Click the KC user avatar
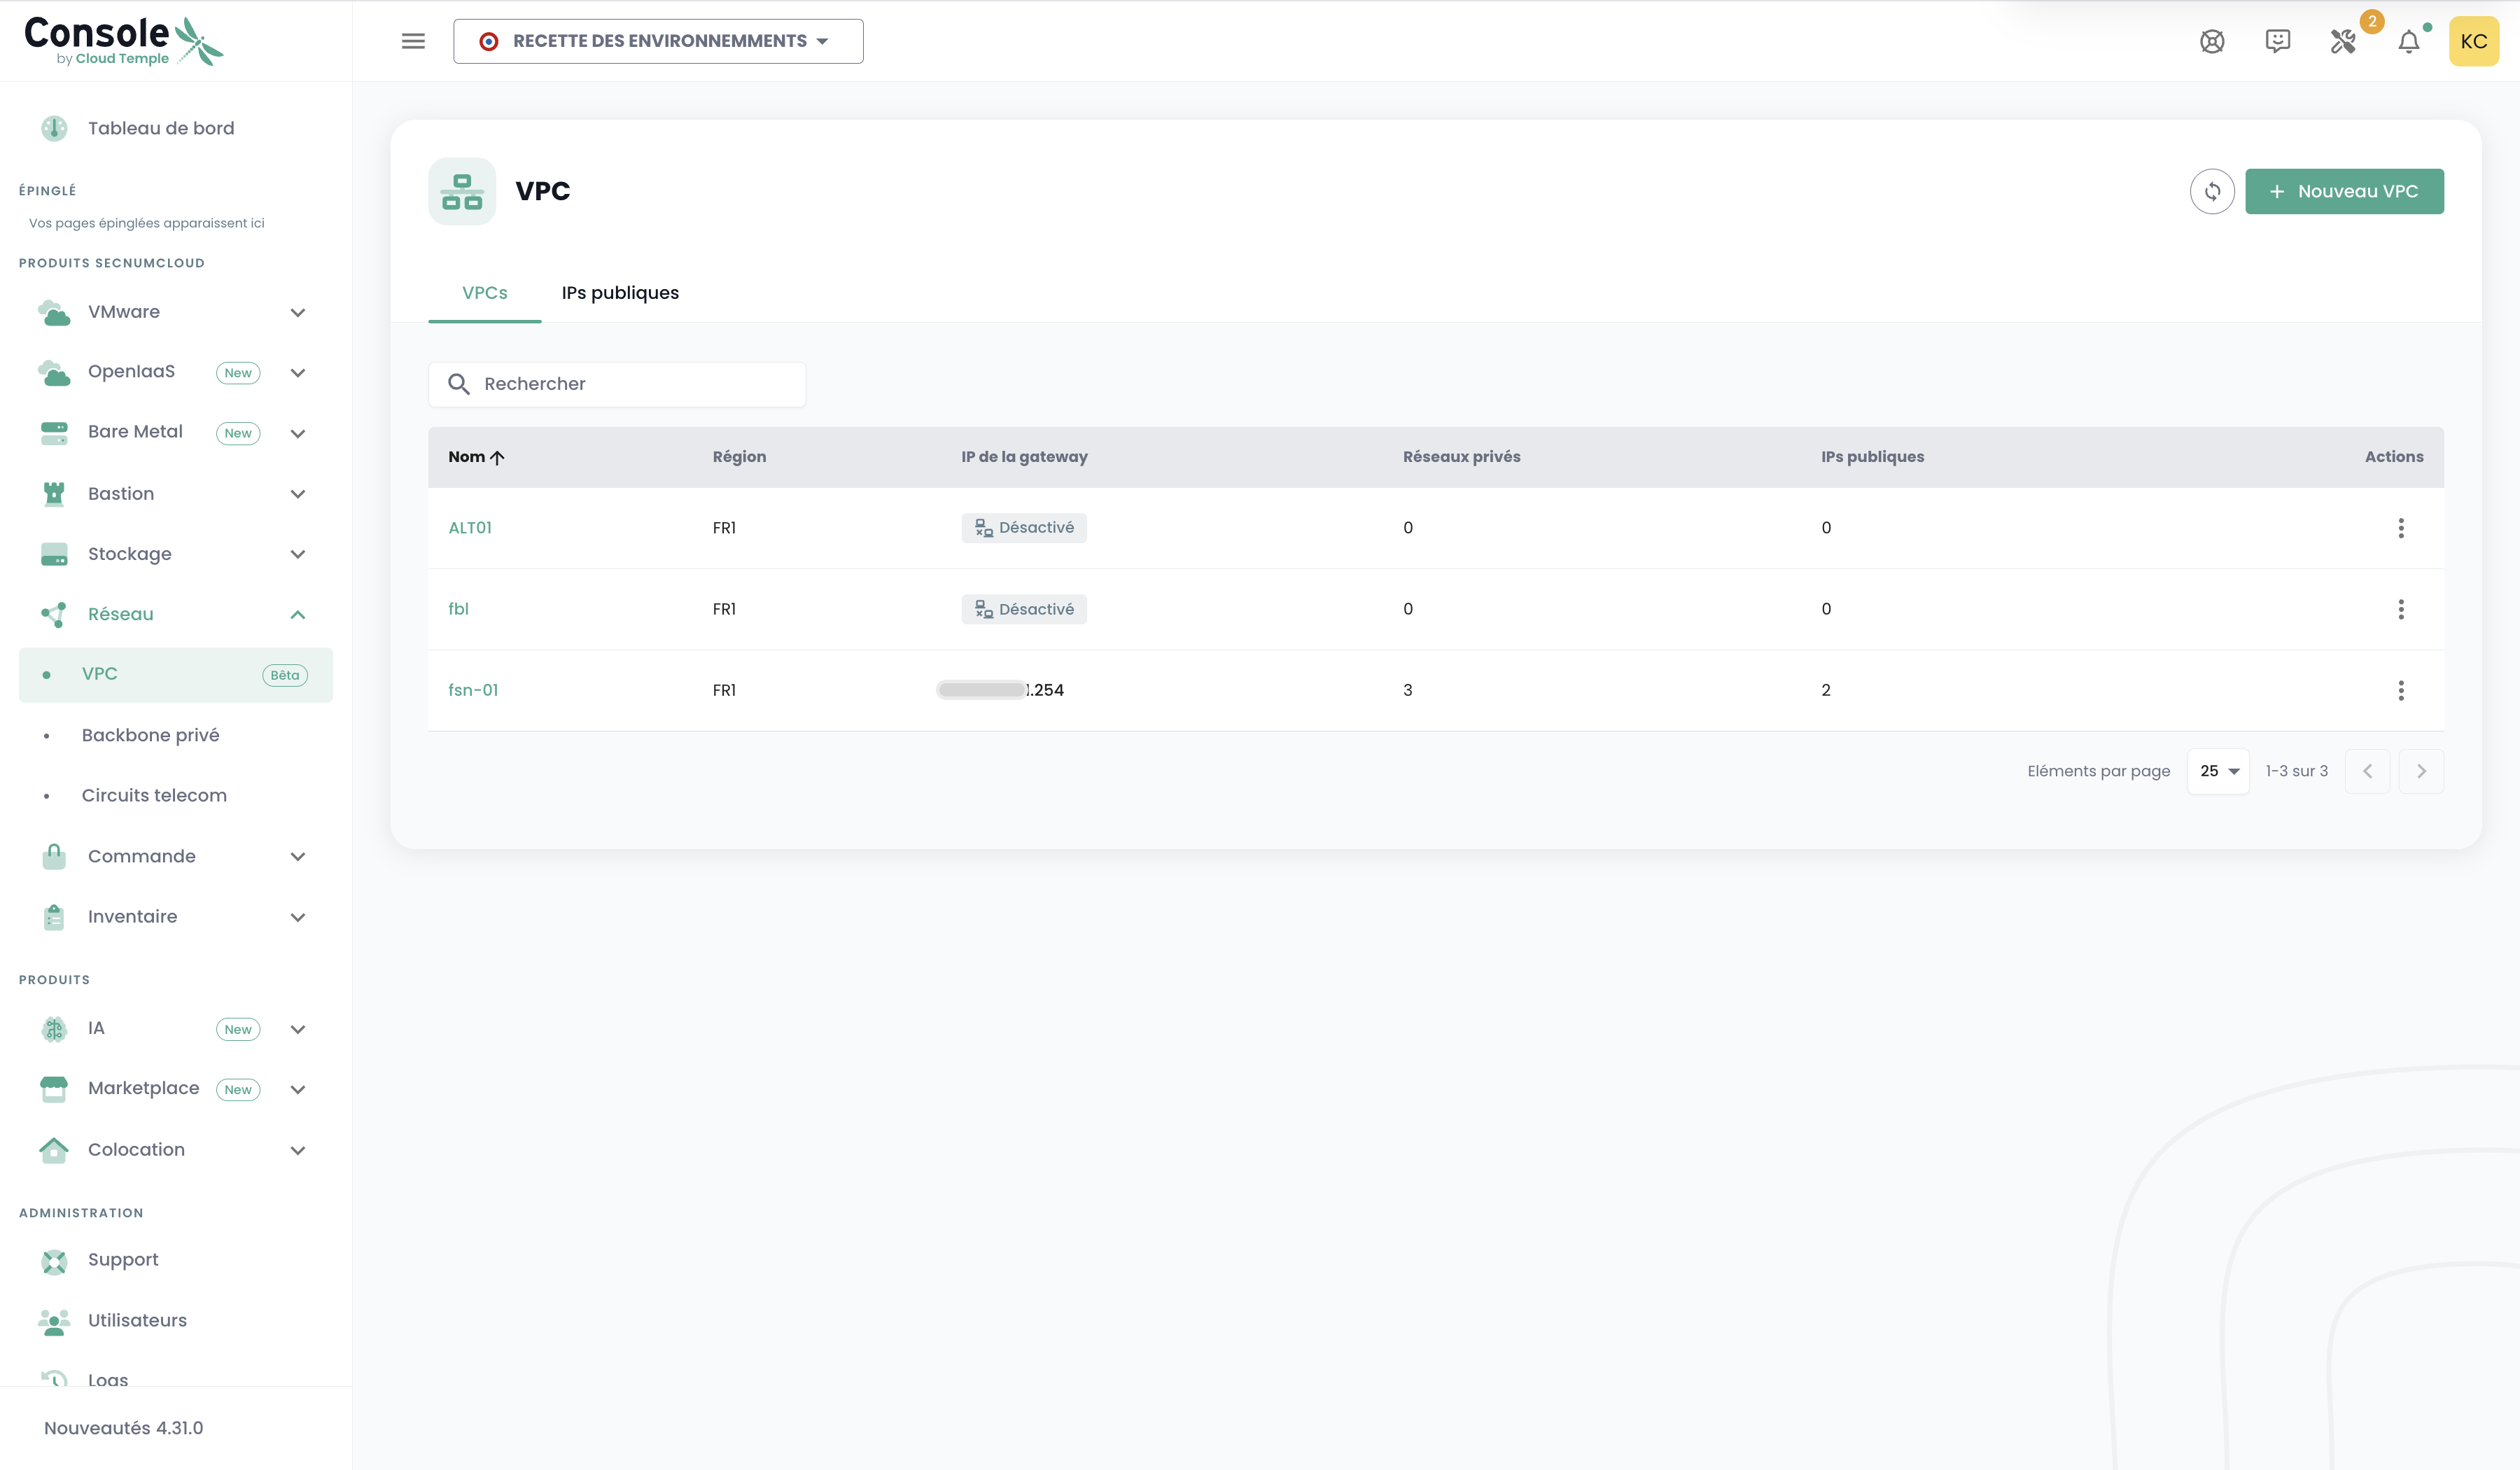 pos(2473,41)
